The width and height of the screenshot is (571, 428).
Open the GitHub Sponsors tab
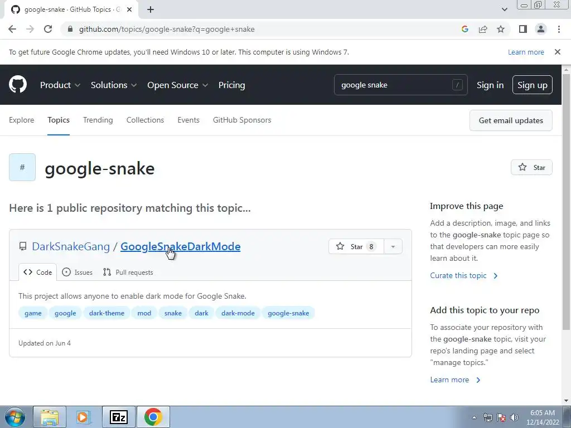pyautogui.click(x=242, y=120)
